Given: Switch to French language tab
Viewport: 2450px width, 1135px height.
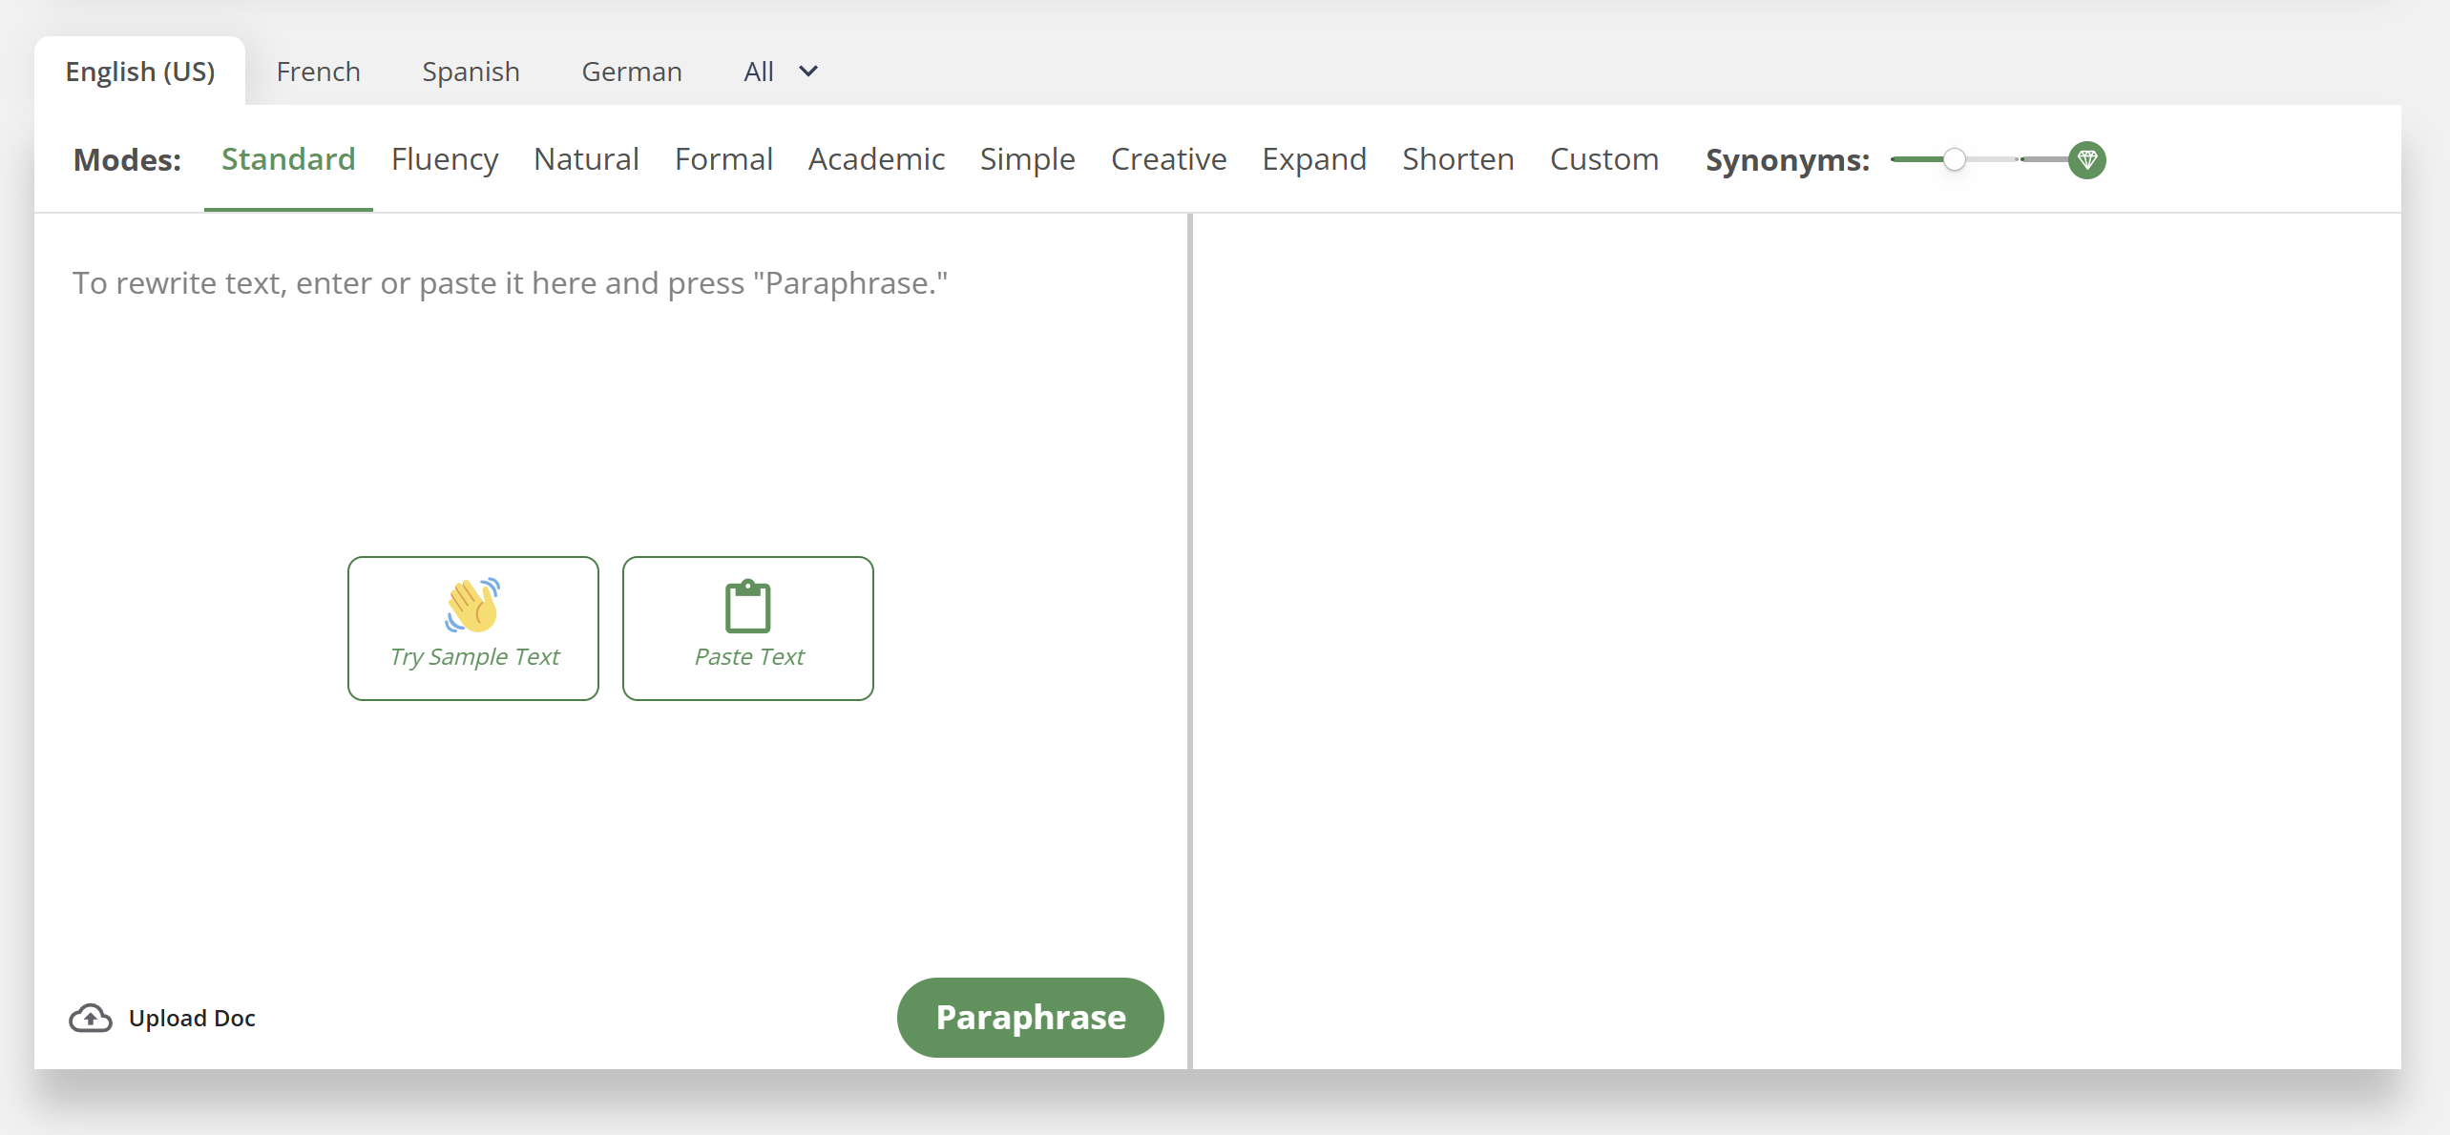Looking at the screenshot, I should [x=317, y=71].
